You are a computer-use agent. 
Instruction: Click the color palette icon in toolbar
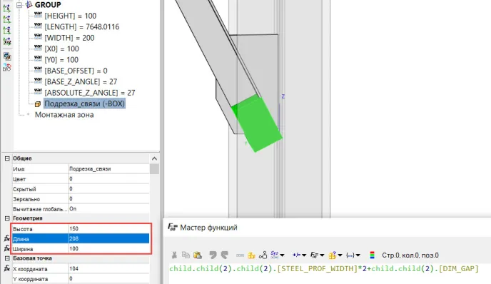(372, 255)
